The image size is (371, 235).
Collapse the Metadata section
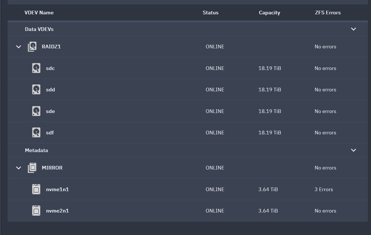(354, 150)
